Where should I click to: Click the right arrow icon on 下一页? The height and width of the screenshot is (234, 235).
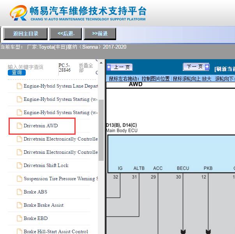[207, 67]
